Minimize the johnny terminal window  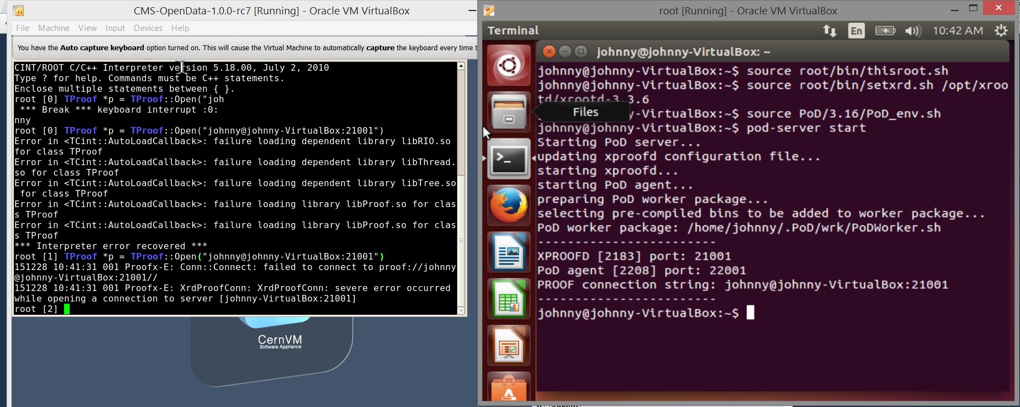pos(565,52)
